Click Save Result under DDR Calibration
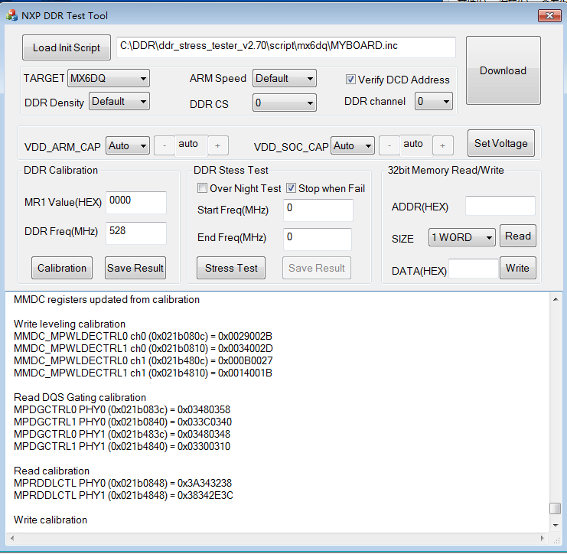The width and height of the screenshot is (567, 554). click(x=135, y=268)
